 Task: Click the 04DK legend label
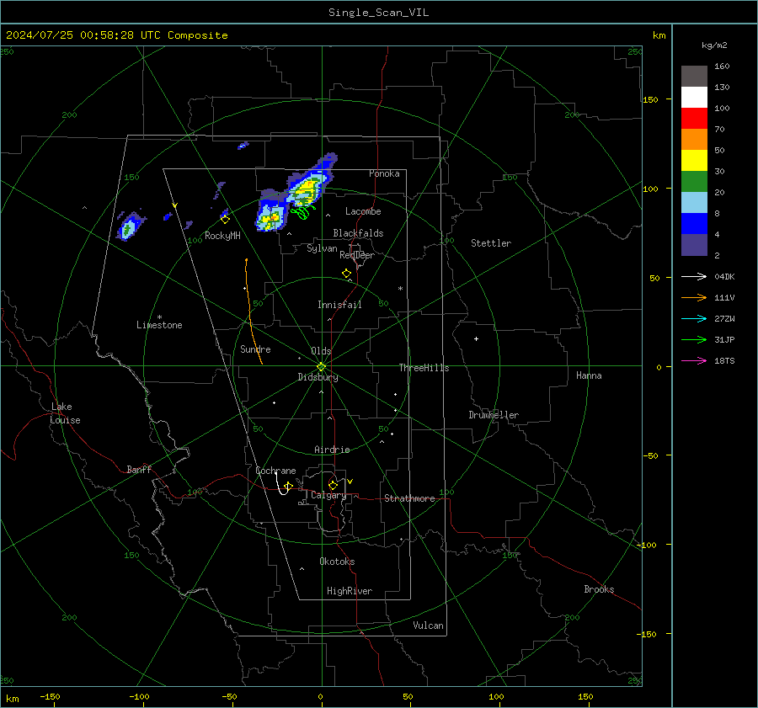click(x=724, y=276)
